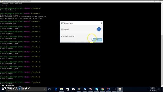Click the "WELCOME STUDENT" message text

68,36
